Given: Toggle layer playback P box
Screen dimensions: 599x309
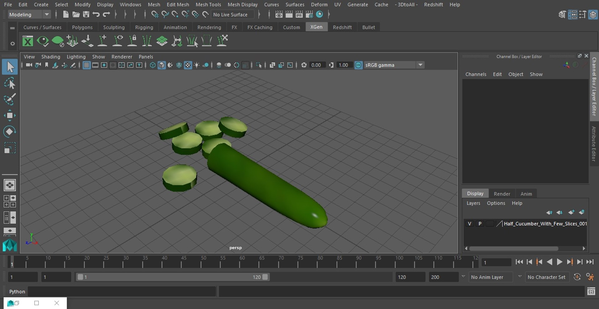Looking at the screenshot, I should pos(480,224).
